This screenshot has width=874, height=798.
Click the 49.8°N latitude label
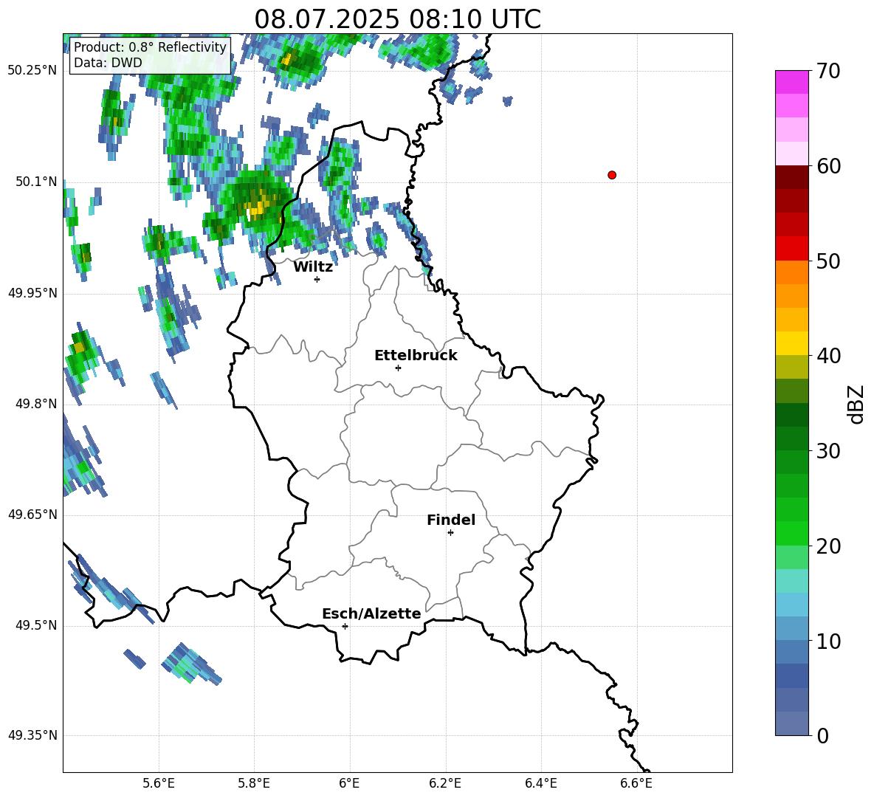(36, 404)
